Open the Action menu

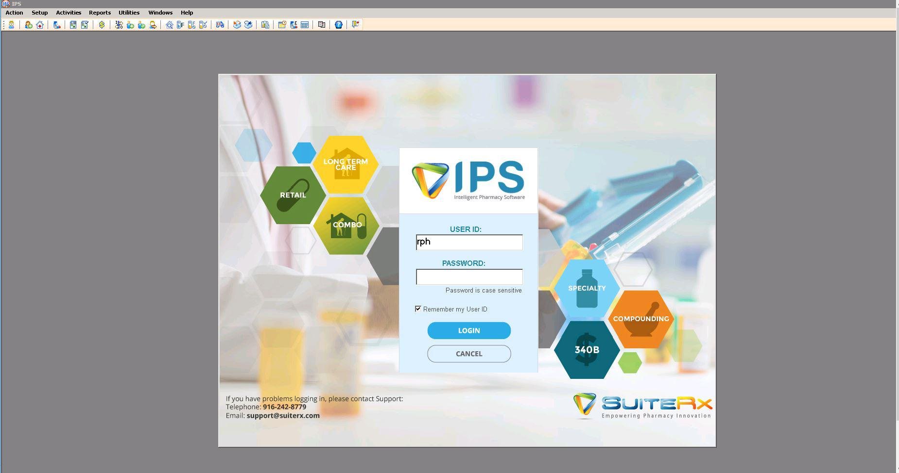point(14,13)
